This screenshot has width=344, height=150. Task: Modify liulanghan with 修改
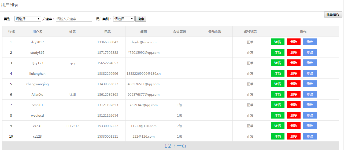coord(310,73)
